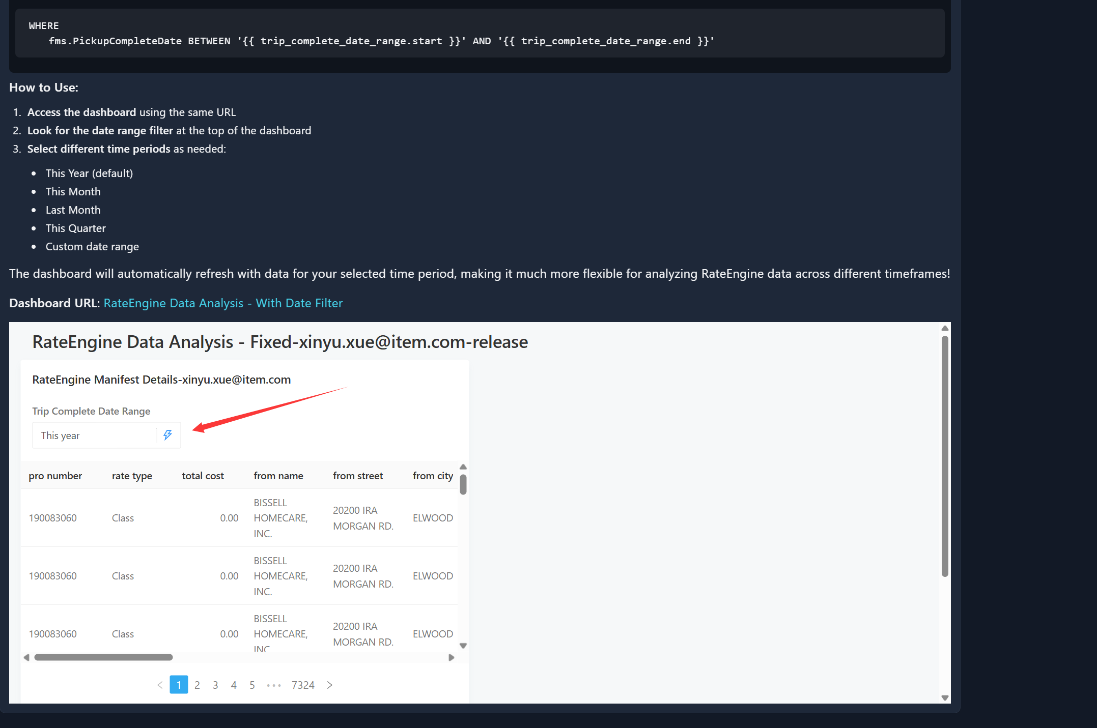The height and width of the screenshot is (728, 1097).
Task: Click 'Last Month' bullet text
Action: coord(73,210)
